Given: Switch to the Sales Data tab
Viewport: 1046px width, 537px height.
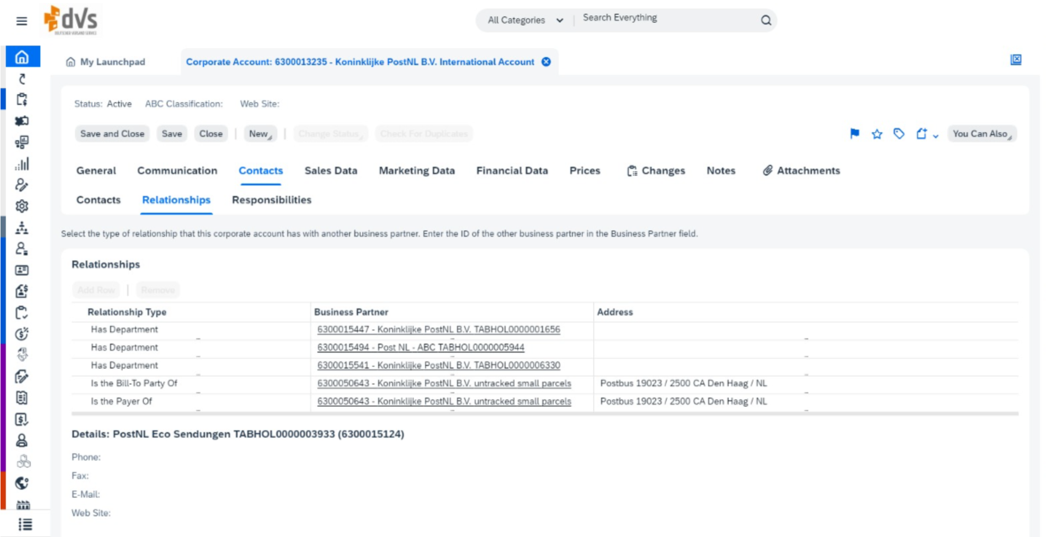Looking at the screenshot, I should pyautogui.click(x=331, y=171).
